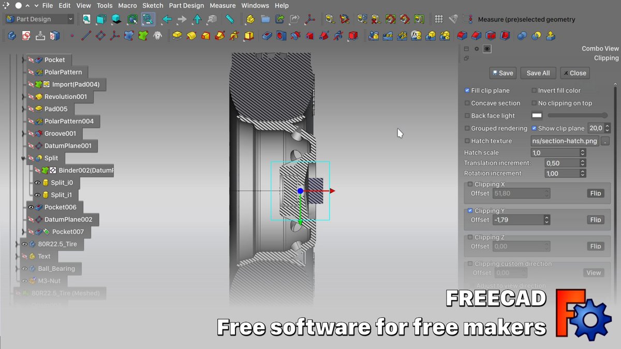Click the Fit All magnifier icon

coord(86,19)
